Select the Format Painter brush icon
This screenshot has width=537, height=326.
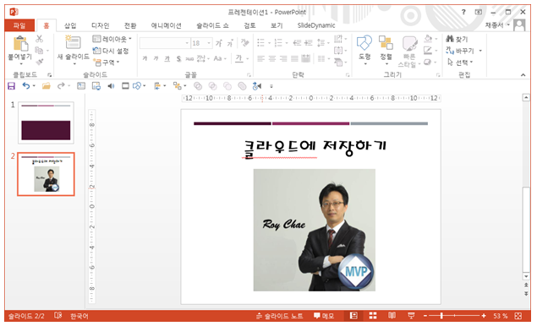coord(40,62)
